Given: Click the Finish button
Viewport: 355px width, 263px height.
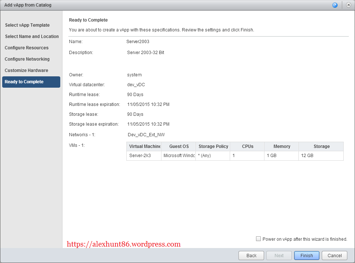Looking at the screenshot, I should (x=306, y=256).
